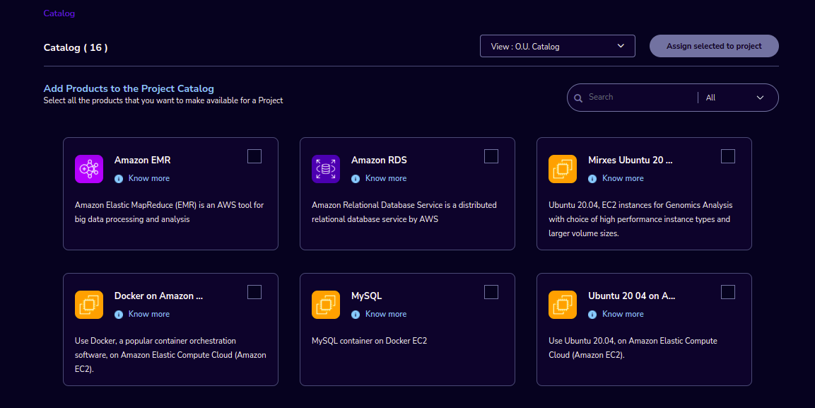Click the MySQL container on Docker EC2 description
The width and height of the screenshot is (815, 408).
[370, 341]
